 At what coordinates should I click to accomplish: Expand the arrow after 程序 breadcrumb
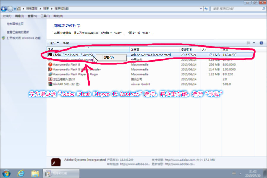pyautogui.click(x=52, y=9)
